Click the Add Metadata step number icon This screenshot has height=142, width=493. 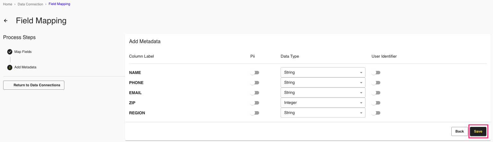(x=10, y=67)
